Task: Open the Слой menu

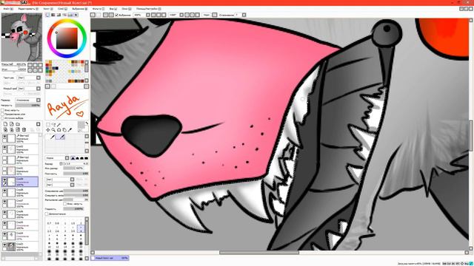Action: 62,9
